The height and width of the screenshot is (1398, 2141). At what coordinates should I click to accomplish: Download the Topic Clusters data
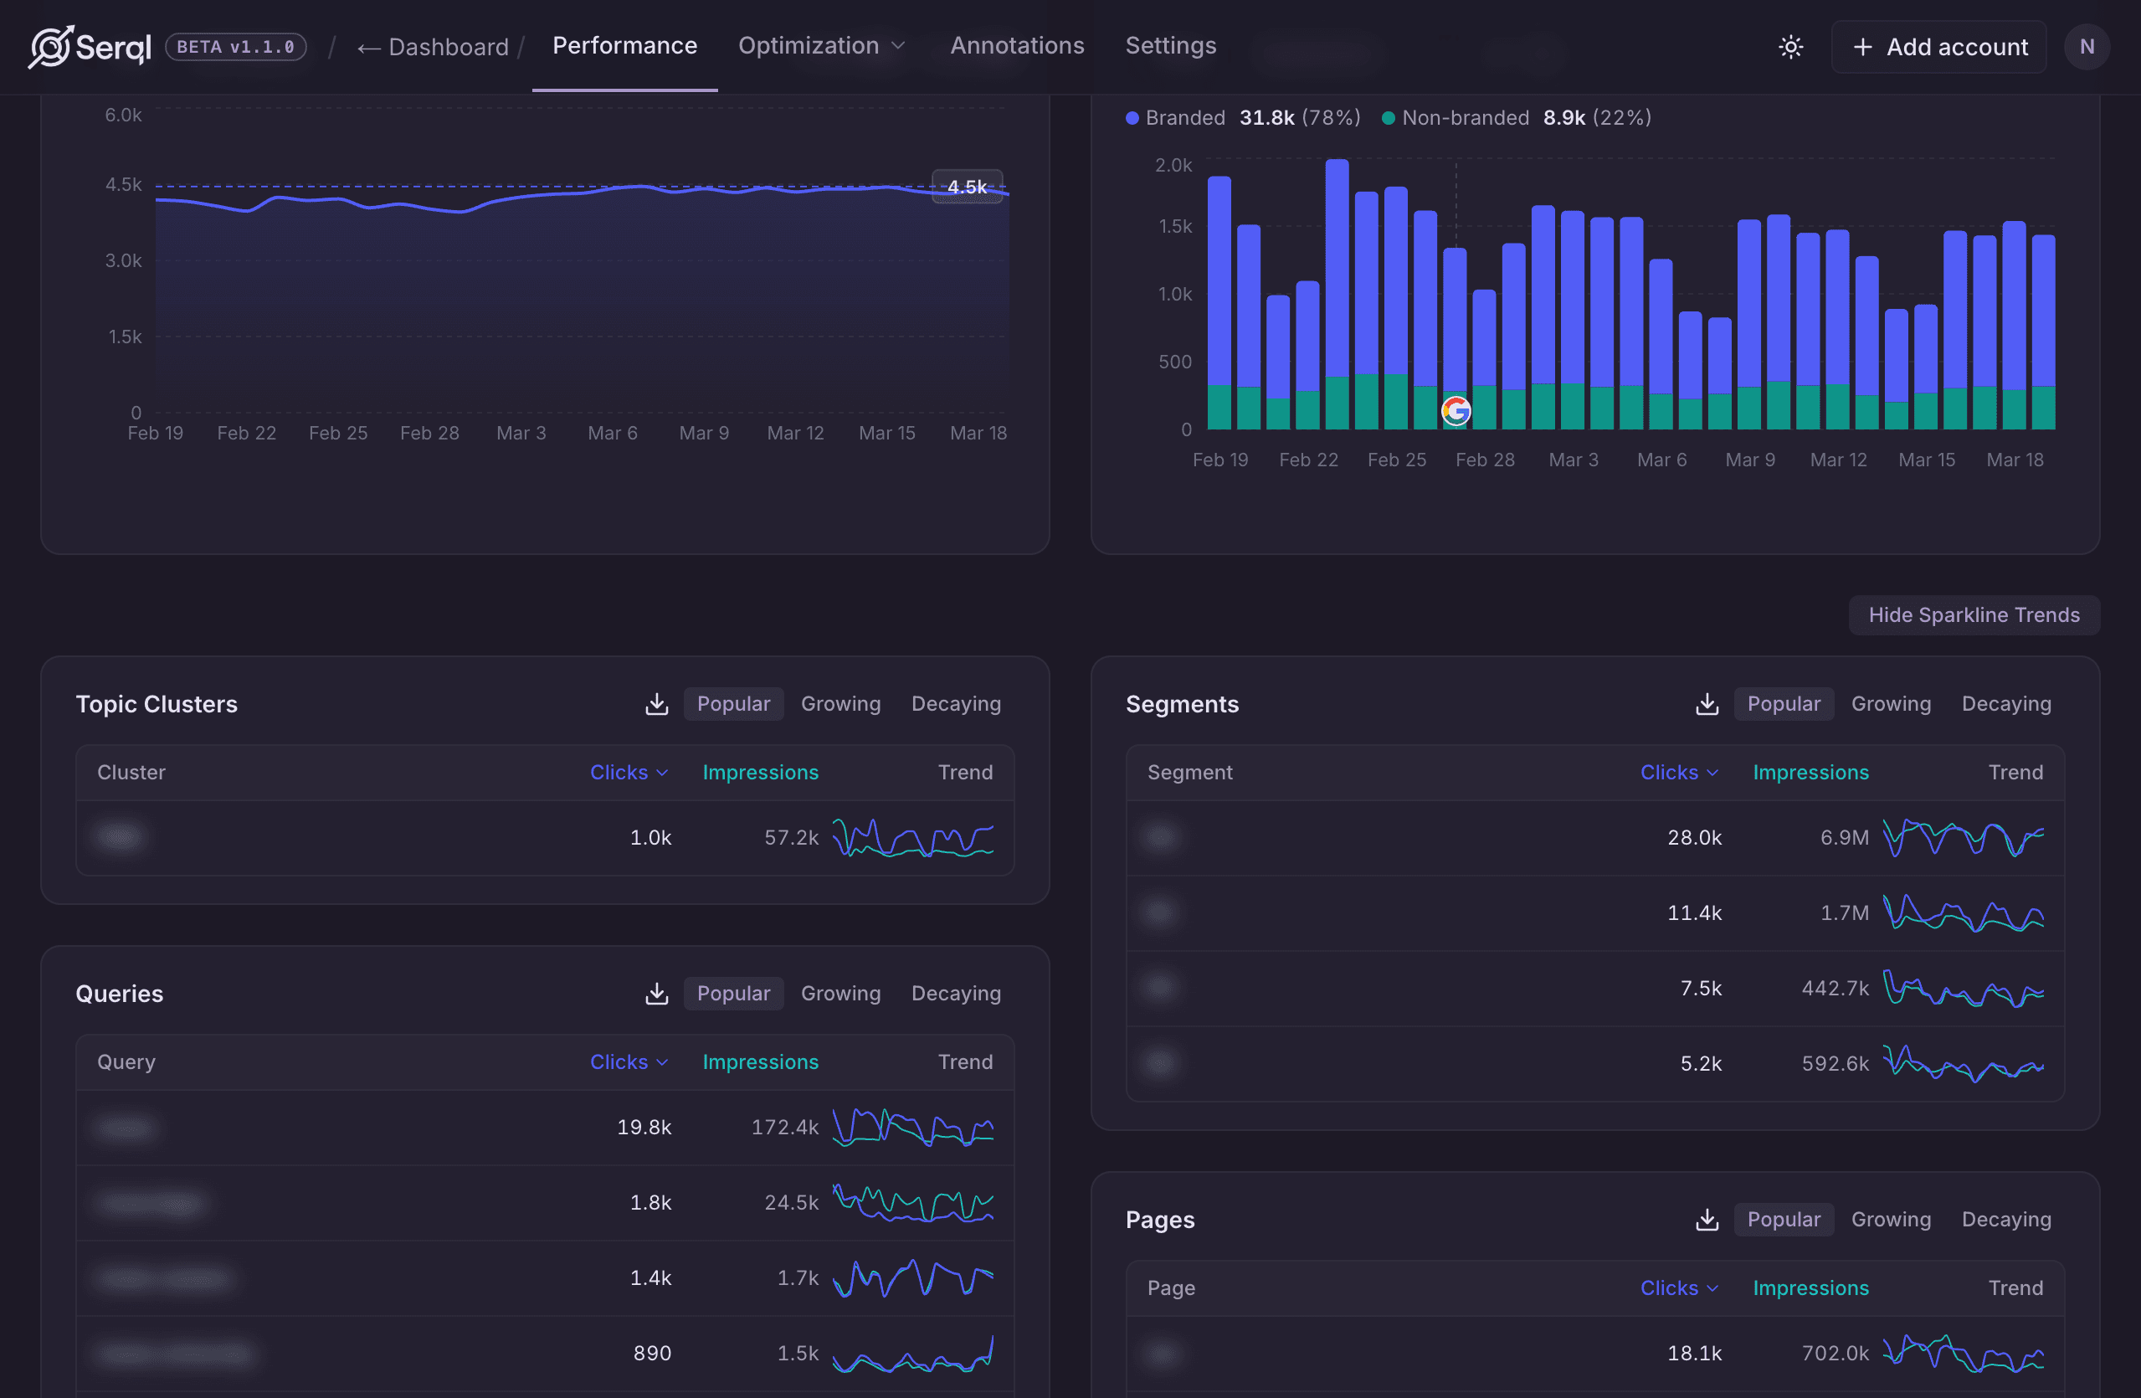pos(656,704)
